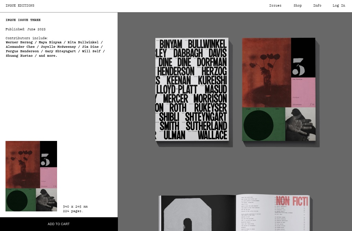This screenshot has height=231, width=352.
Task: Select the Published: June 2025 text
Action: pyautogui.click(x=25, y=29)
